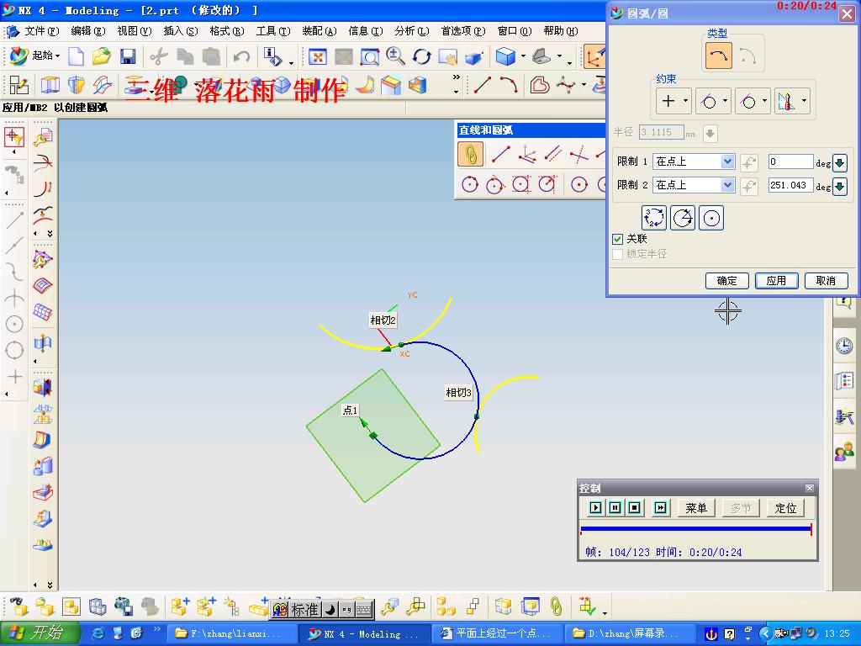
Task: Click the 点1 point label
Action: tap(350, 410)
